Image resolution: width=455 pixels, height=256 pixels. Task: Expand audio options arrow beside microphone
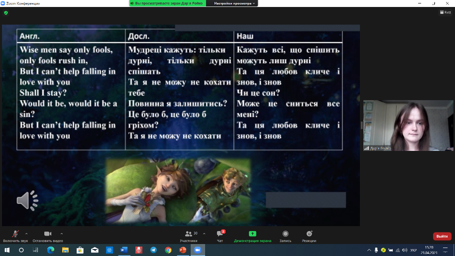(26, 233)
